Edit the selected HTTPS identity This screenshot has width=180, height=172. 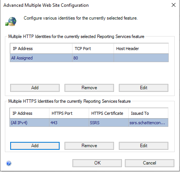143,146
